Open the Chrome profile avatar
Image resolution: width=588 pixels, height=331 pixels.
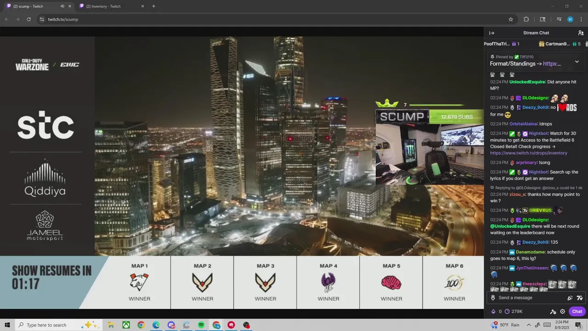point(570,19)
